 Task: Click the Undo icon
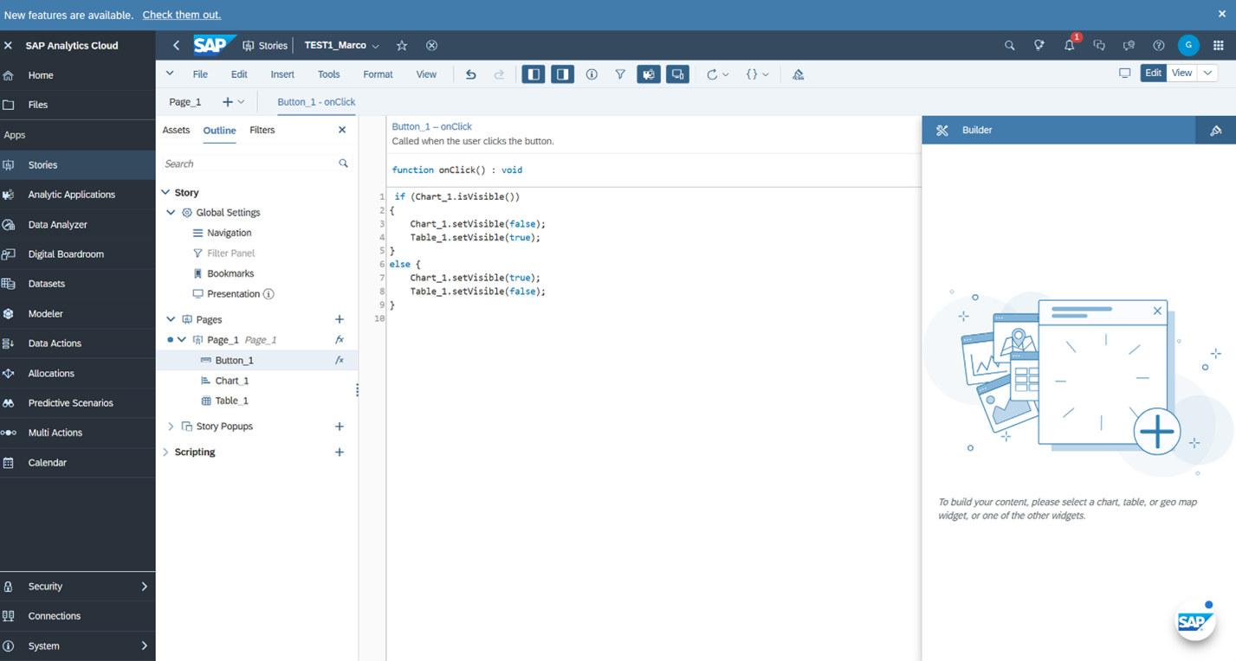tap(470, 74)
